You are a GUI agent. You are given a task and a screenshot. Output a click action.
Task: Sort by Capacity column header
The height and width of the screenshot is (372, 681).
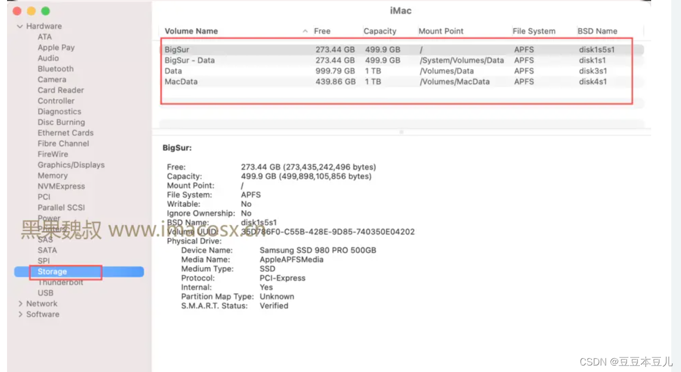coord(380,31)
